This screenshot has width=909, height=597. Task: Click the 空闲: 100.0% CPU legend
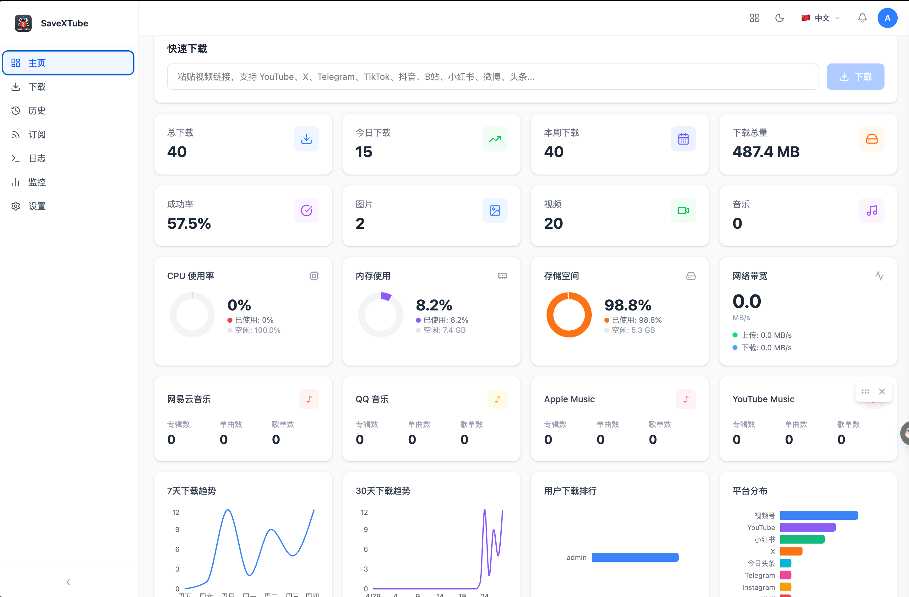pos(254,330)
